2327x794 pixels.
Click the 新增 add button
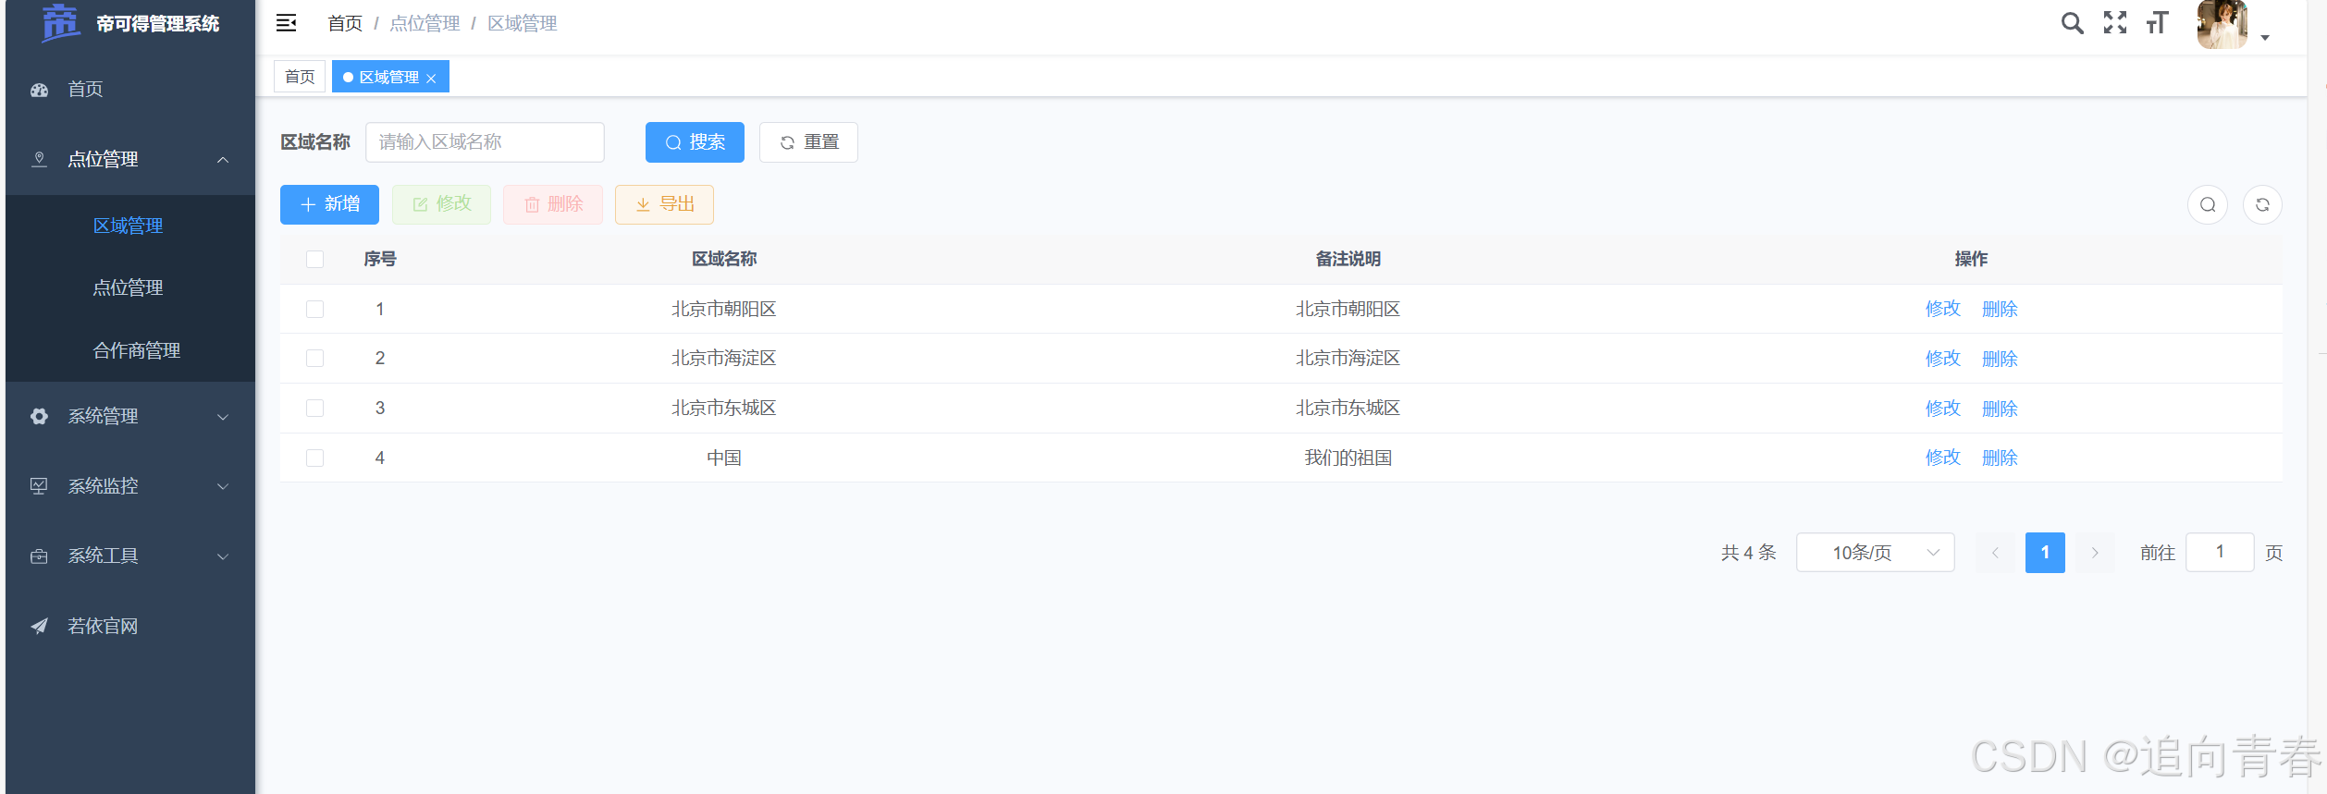(329, 204)
